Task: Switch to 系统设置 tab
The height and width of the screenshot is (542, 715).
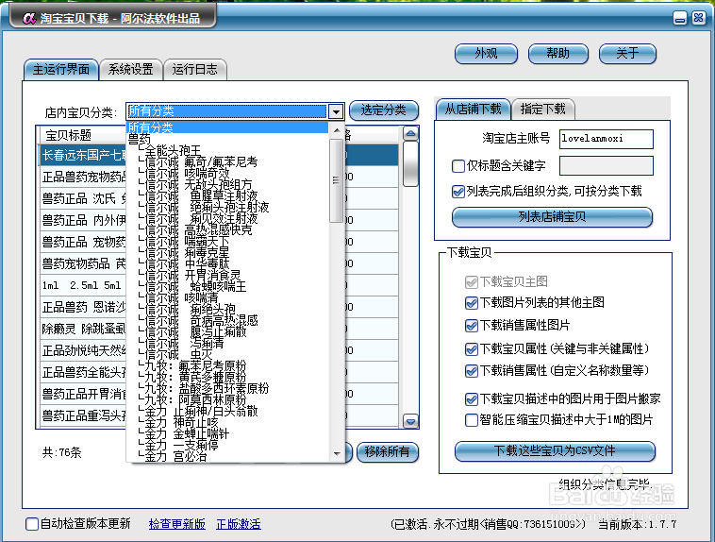Action: tap(131, 70)
